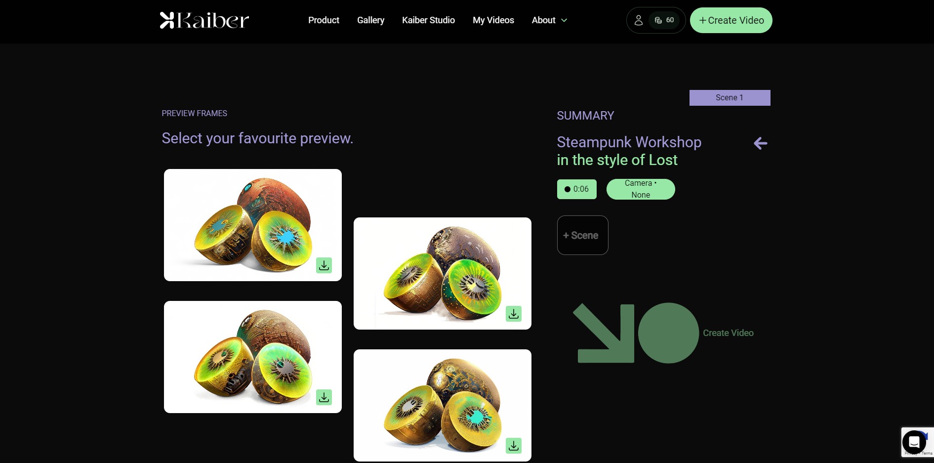Open the chat support bubble
The width and height of the screenshot is (934, 463).
pyautogui.click(x=914, y=442)
